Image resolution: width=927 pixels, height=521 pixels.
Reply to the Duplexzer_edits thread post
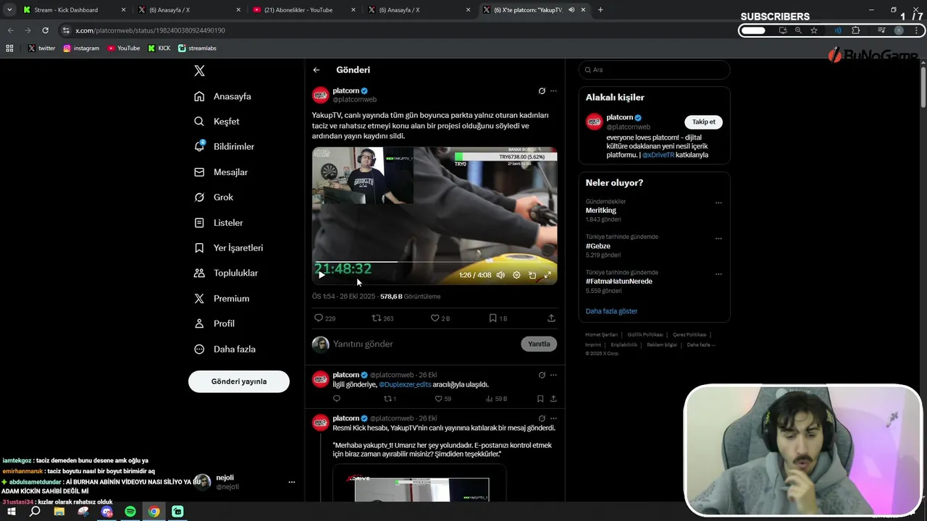[x=337, y=399]
